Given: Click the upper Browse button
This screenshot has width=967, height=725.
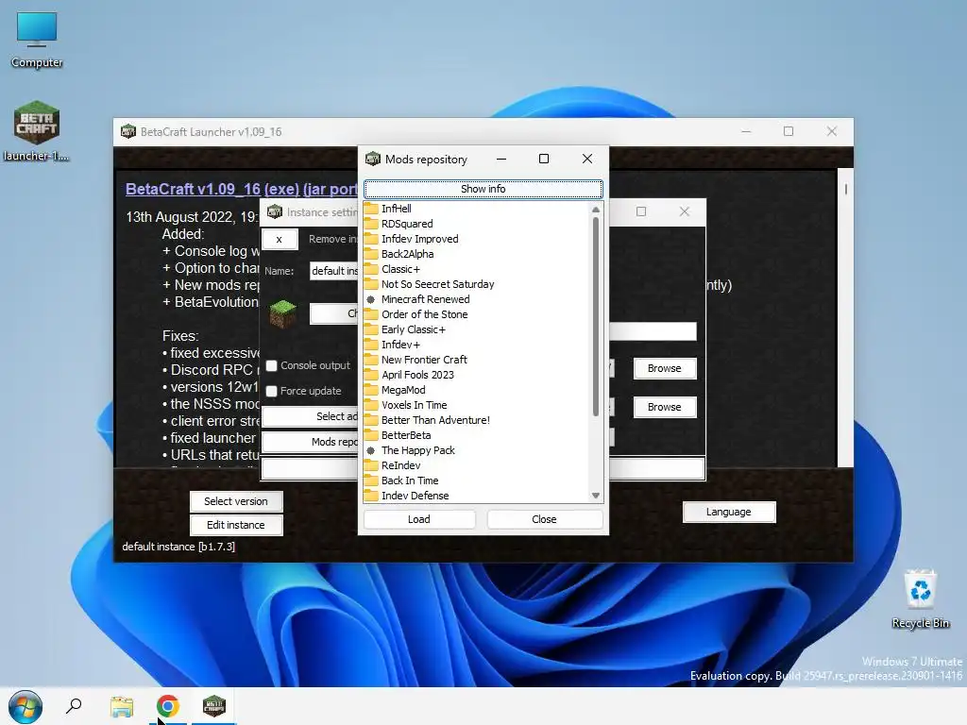Looking at the screenshot, I should click(664, 368).
